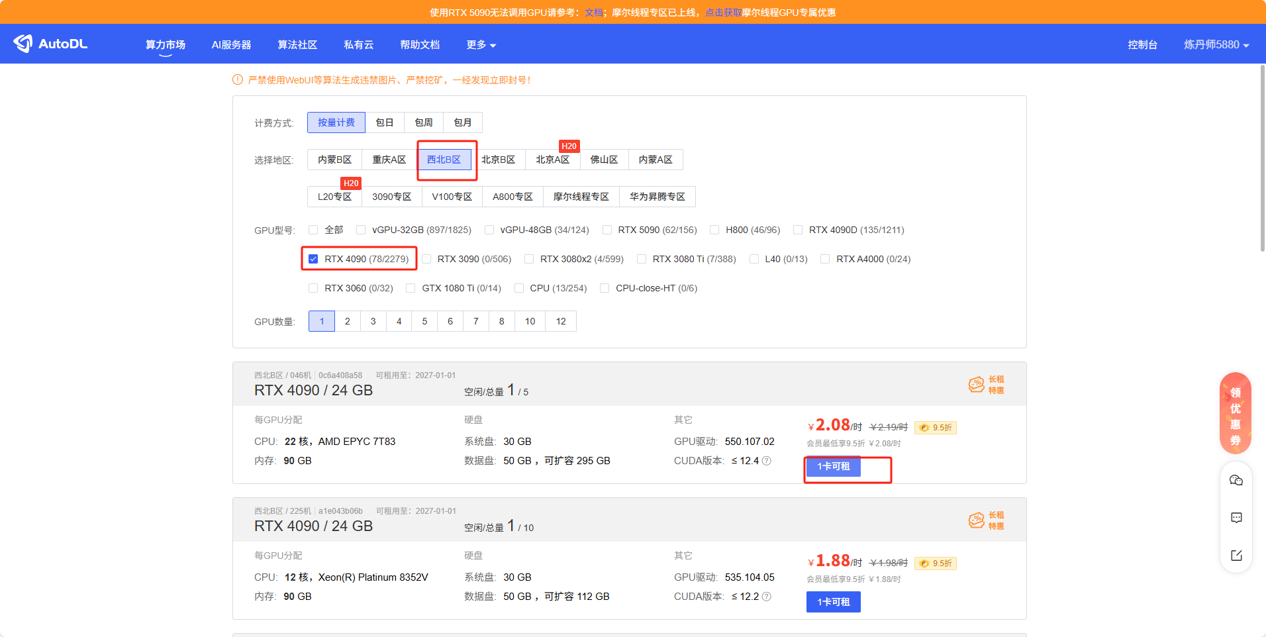Uncheck the RTX 4090 checkbox

(x=313, y=259)
